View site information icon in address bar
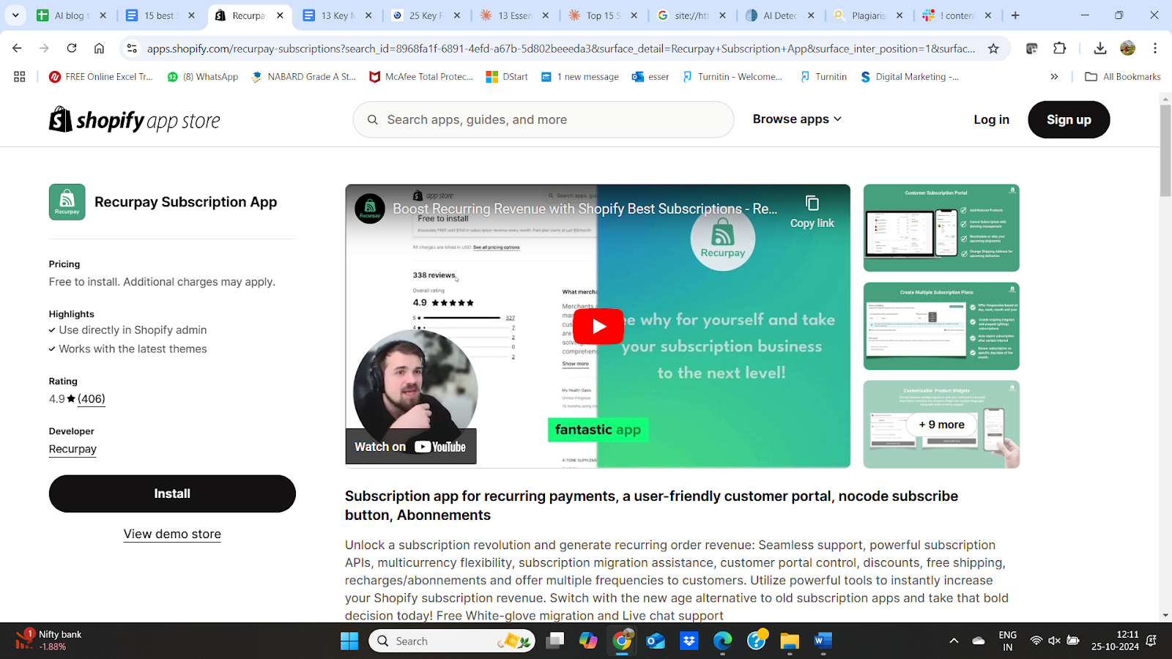 pos(132,48)
